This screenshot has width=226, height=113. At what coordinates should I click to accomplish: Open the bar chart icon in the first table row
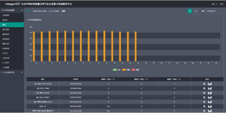click(210, 84)
